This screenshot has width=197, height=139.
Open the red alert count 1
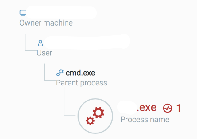coord(178,108)
